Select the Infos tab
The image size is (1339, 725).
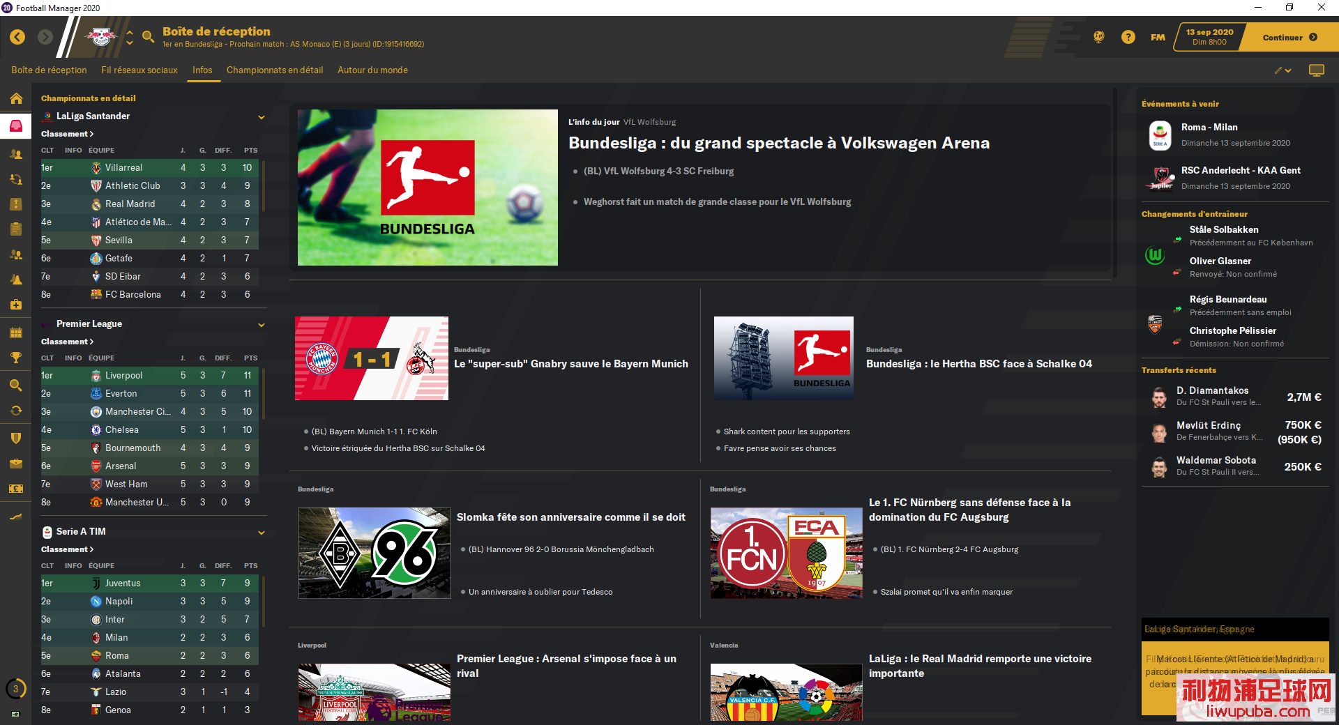coord(202,70)
